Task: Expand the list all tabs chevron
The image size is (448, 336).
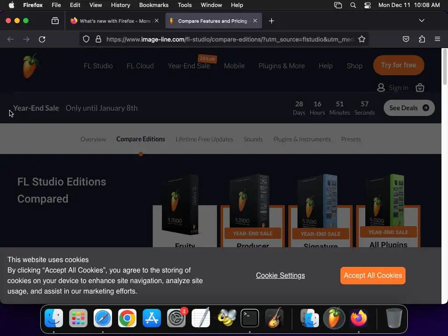Action: tap(421, 21)
